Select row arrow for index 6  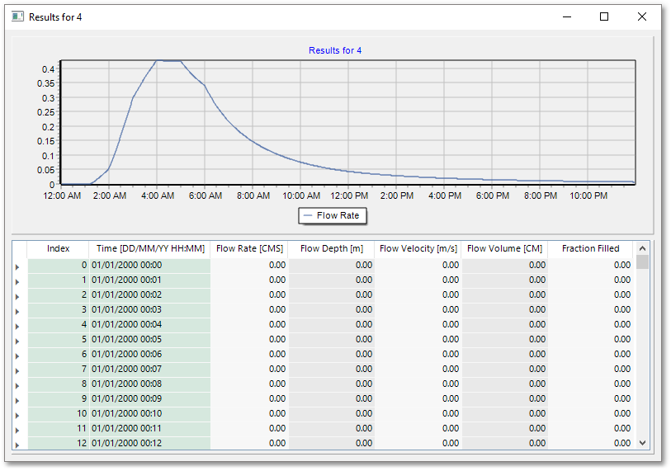18,356
